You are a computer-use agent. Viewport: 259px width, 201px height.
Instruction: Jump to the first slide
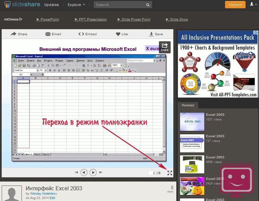76,172
